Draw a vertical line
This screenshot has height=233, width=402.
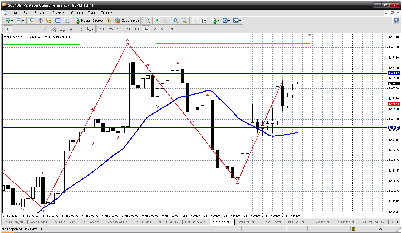27,29
